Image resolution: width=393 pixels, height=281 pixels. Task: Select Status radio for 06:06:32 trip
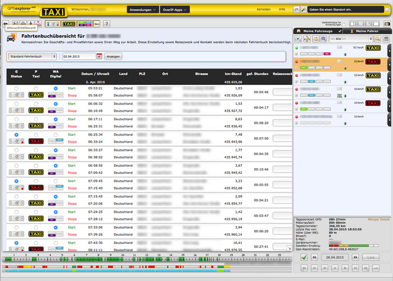[16, 104]
